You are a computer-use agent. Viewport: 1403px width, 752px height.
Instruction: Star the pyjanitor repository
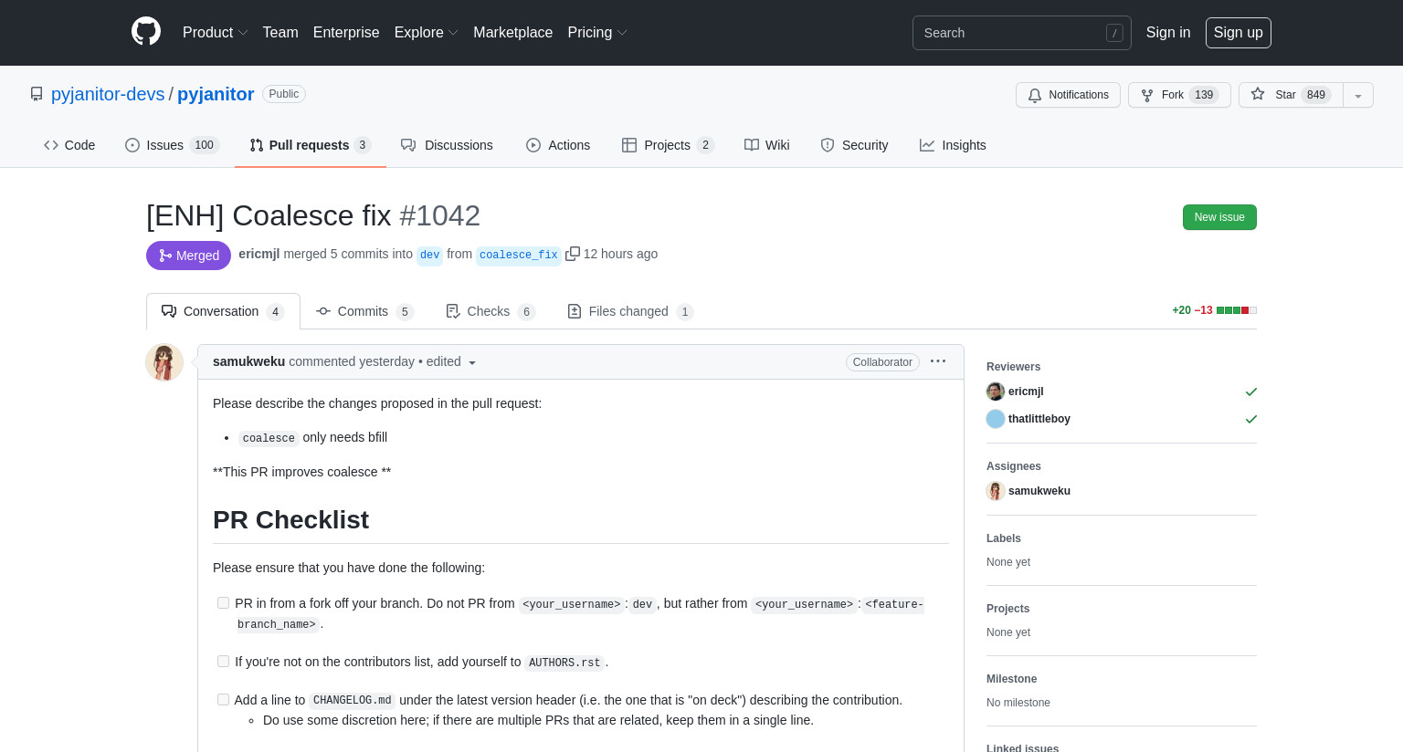pos(1291,95)
